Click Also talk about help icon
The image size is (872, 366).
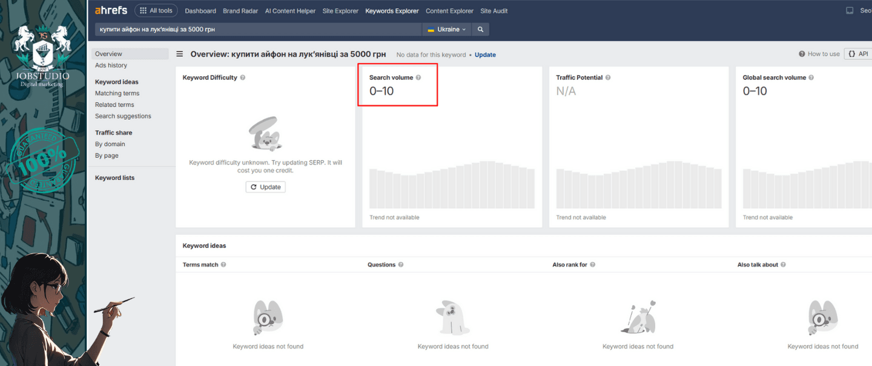(x=784, y=265)
